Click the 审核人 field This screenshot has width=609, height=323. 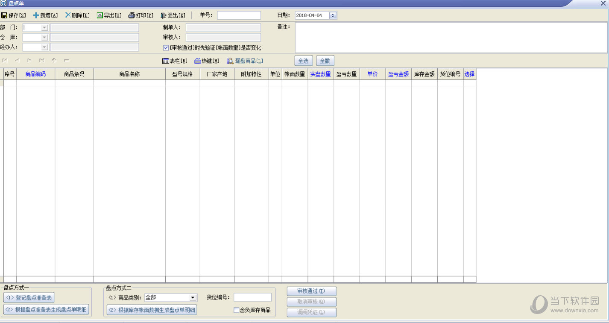pyautogui.click(x=223, y=37)
